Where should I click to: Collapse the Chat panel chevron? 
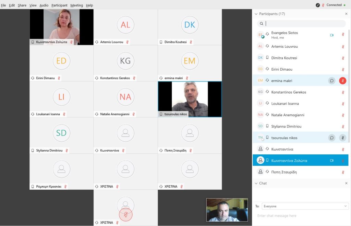coord(256,183)
